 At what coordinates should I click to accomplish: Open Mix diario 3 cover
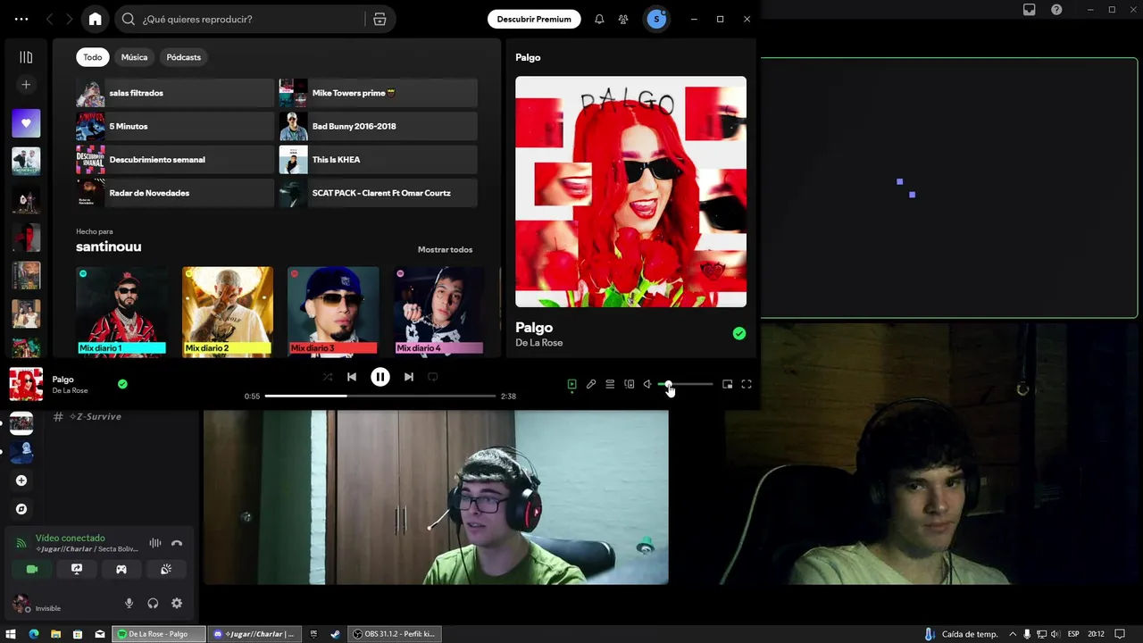333,311
